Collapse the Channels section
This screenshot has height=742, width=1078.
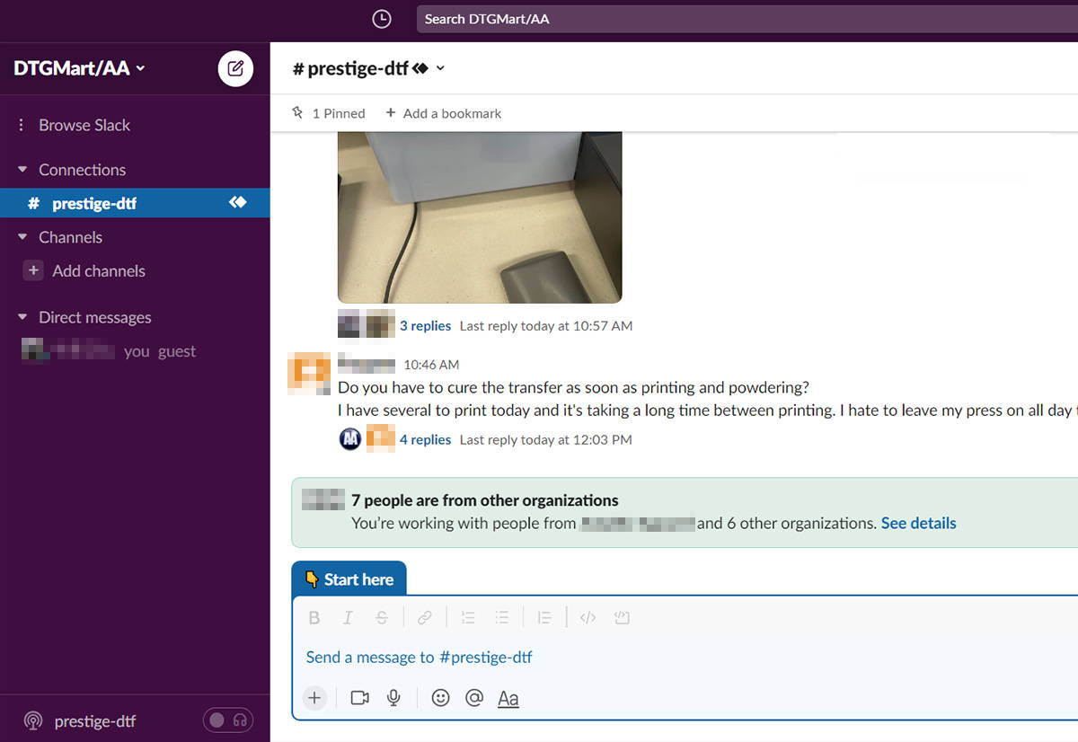(x=23, y=237)
